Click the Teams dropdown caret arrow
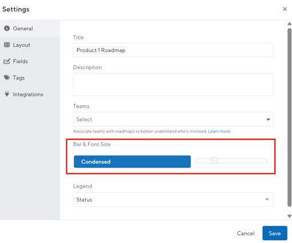Viewport: 292px width, 243px height. point(268,119)
